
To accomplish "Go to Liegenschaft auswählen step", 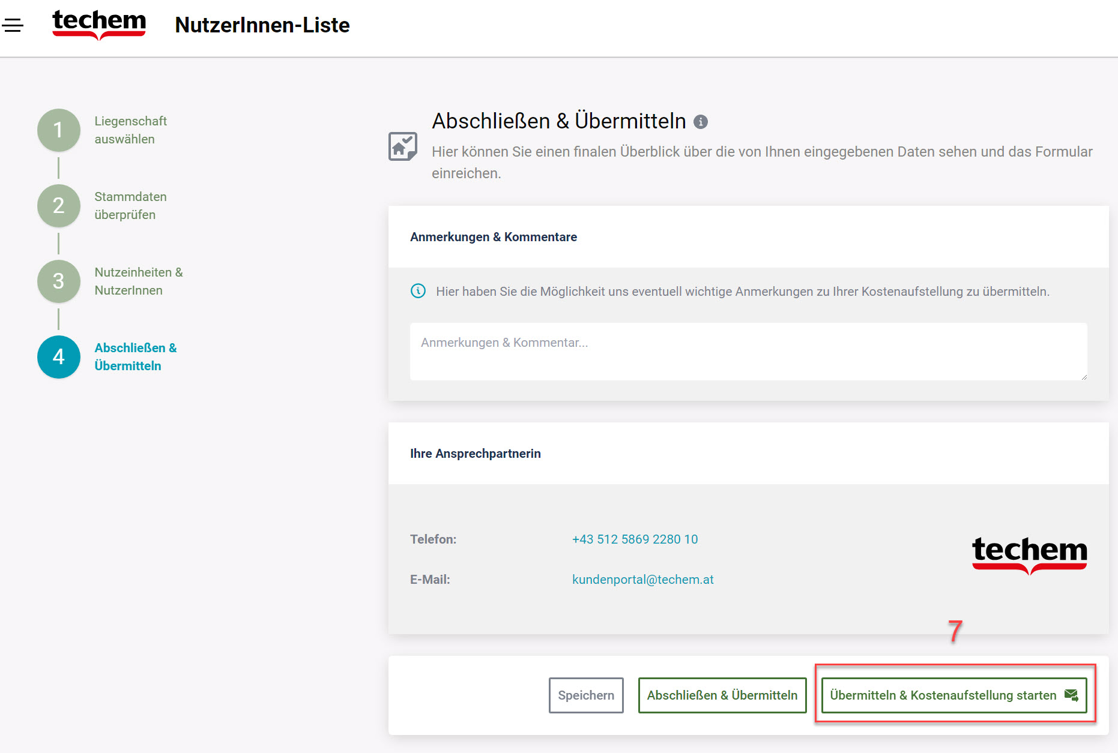I will click(130, 130).
